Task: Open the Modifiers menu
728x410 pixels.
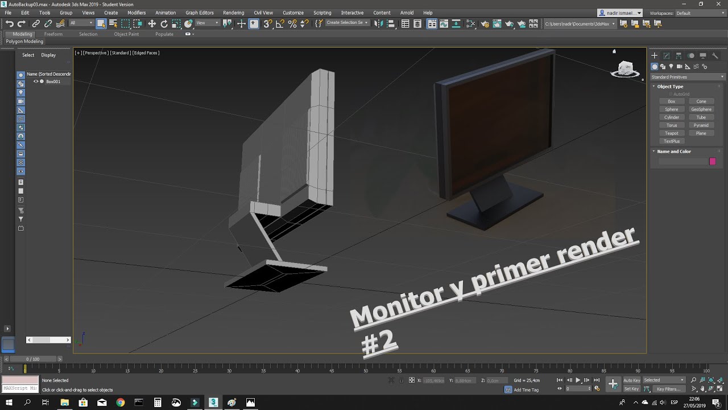Action: point(136,13)
